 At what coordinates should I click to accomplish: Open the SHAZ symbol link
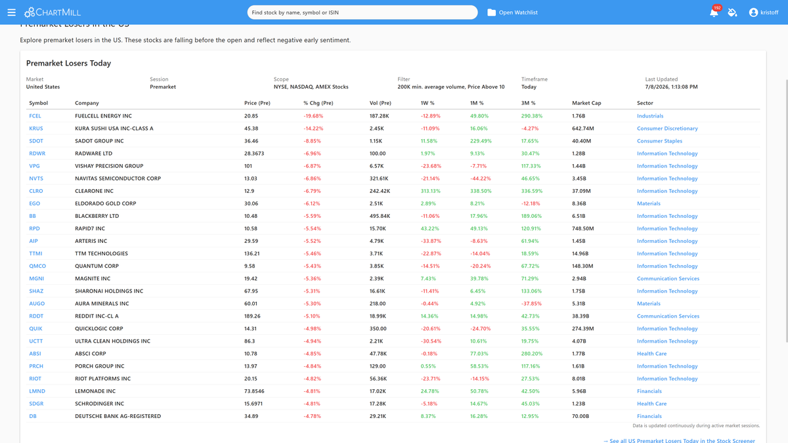pos(36,291)
